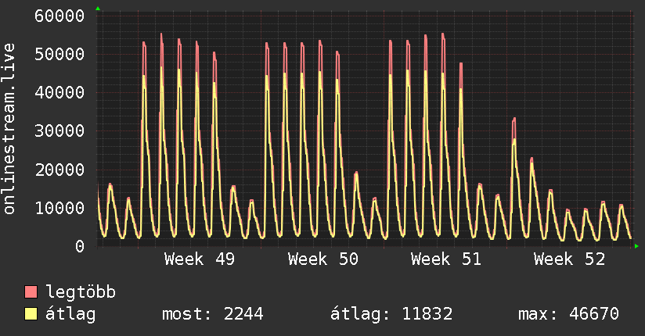Screen dimensions: 645x336
Task: Click the red legtöbb legend color swatch
Action: click(x=31, y=291)
